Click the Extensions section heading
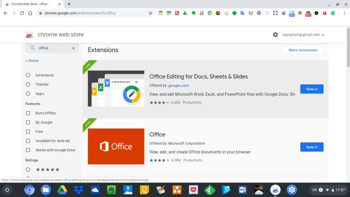 103,50
